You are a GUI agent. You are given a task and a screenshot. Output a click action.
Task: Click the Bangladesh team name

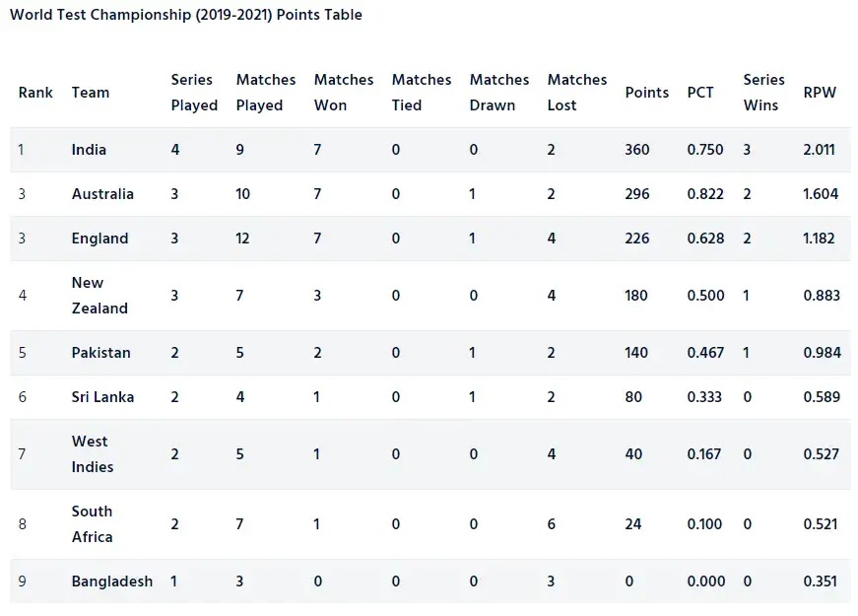(112, 582)
